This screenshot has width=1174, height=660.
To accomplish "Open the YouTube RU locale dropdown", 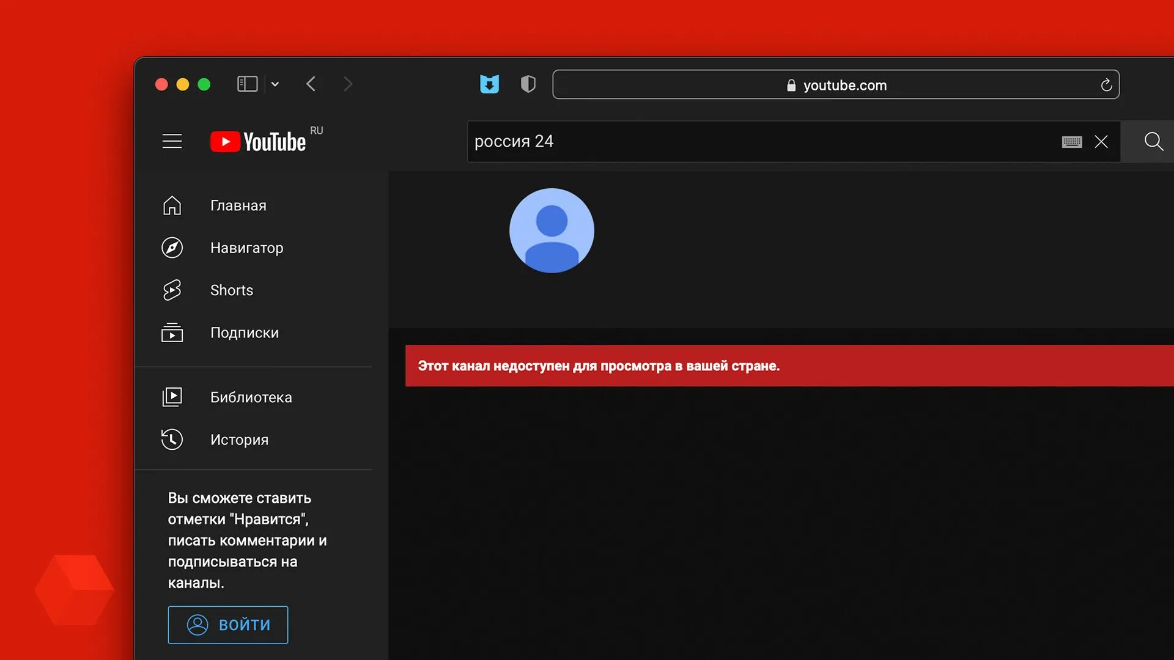I will (316, 131).
